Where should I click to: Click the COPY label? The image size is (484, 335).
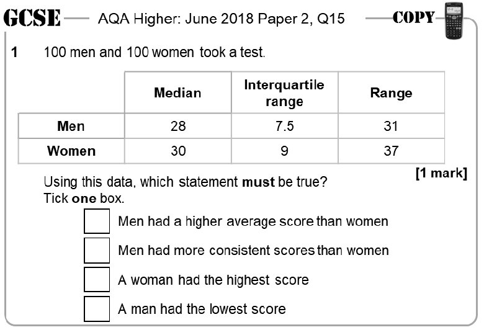(x=413, y=17)
